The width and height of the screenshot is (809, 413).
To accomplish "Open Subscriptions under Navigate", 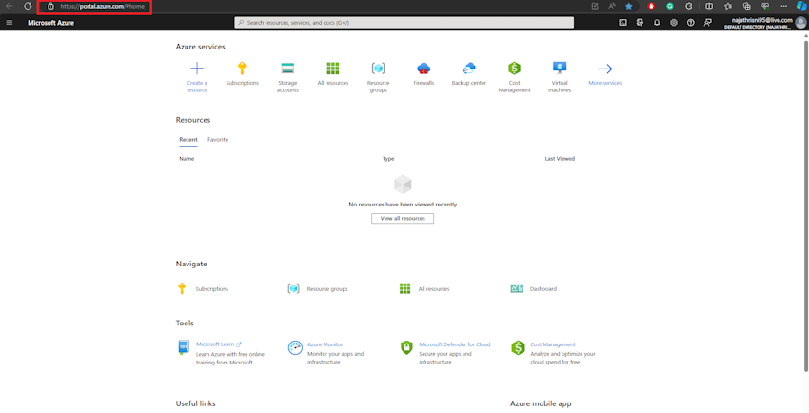I will coord(211,289).
